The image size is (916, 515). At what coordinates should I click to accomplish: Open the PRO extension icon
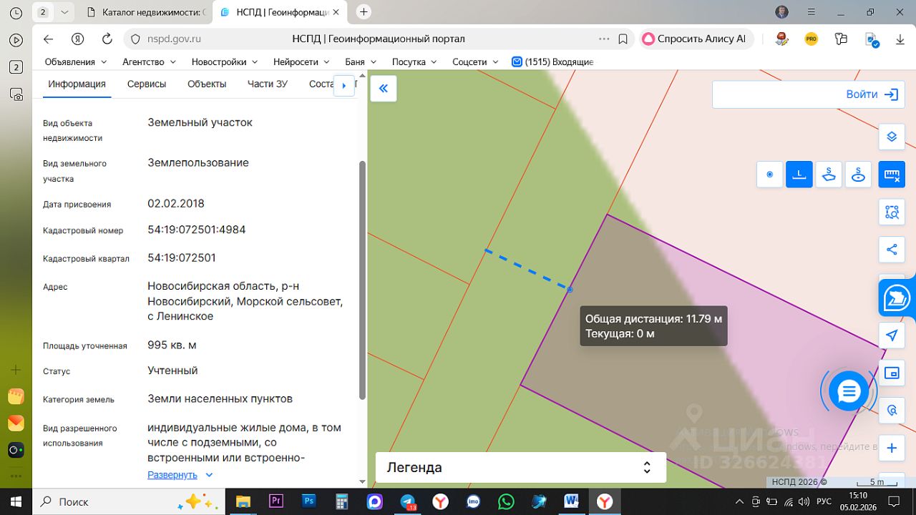tap(812, 39)
